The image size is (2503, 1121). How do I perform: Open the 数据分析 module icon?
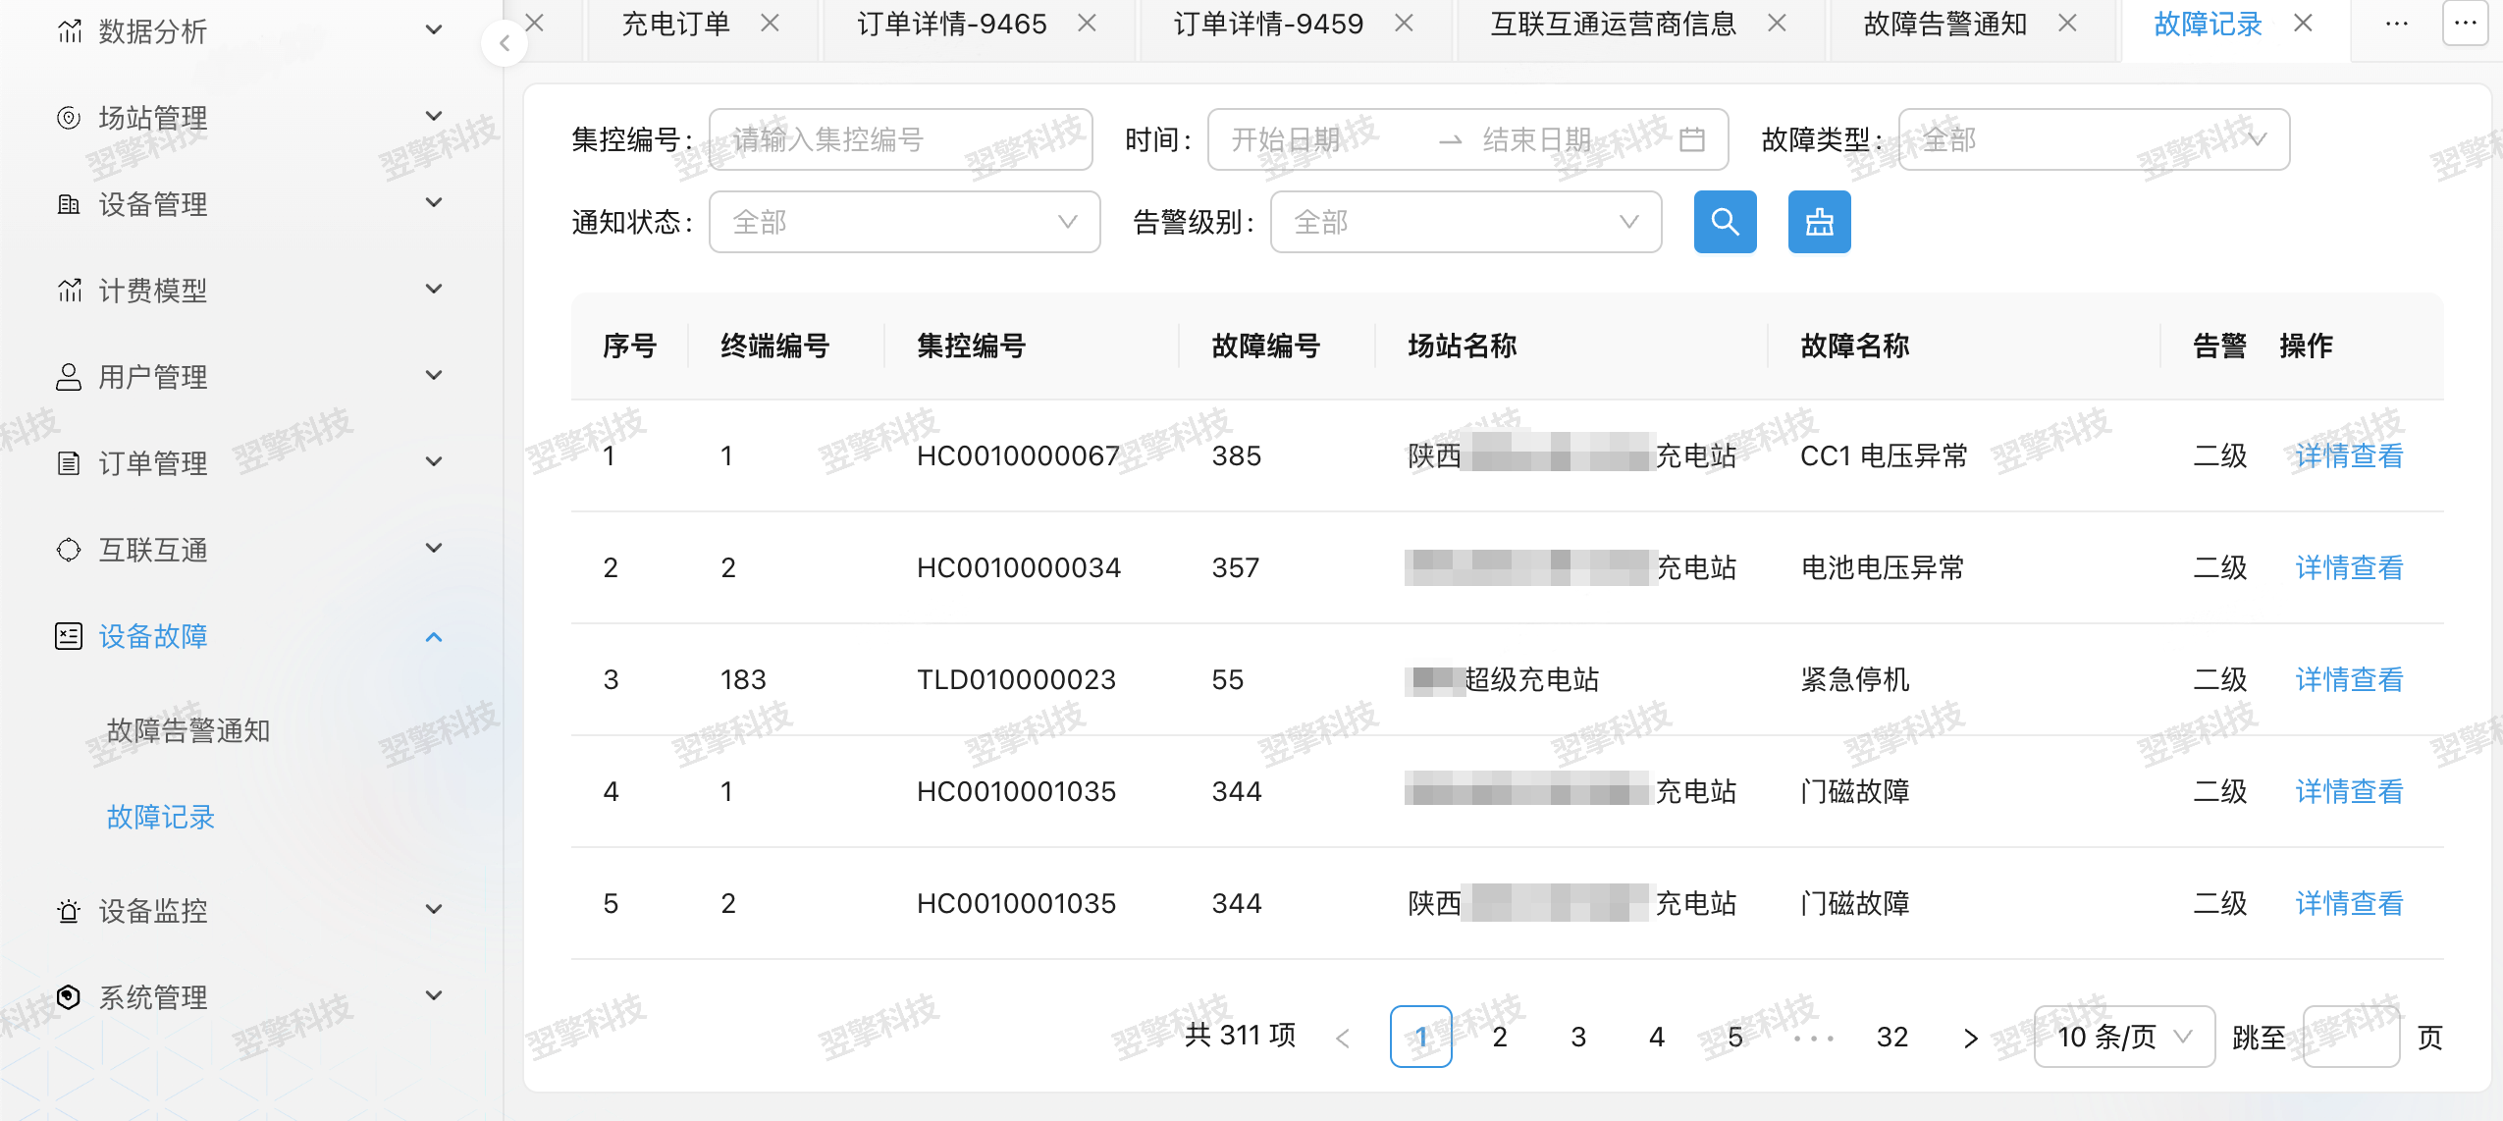pos(68,30)
